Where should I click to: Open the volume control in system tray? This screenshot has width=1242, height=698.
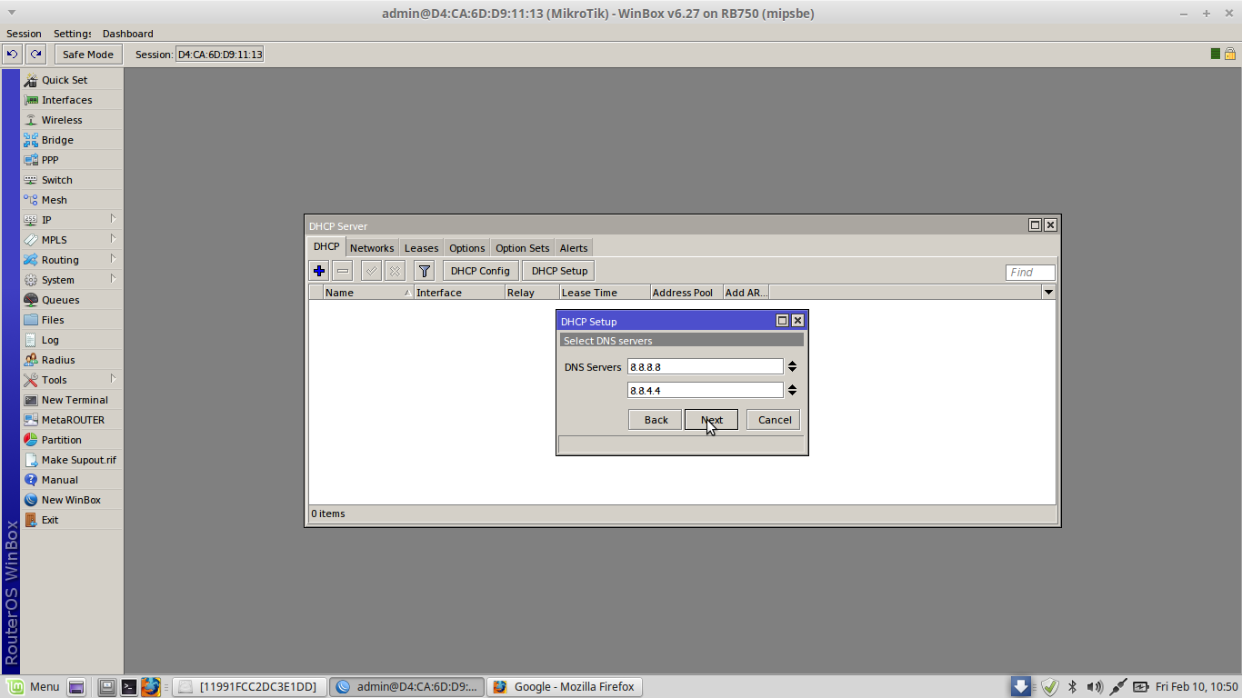[x=1095, y=687]
